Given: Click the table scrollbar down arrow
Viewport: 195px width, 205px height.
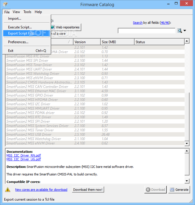Looking at the screenshot, I should click(x=187, y=144).
